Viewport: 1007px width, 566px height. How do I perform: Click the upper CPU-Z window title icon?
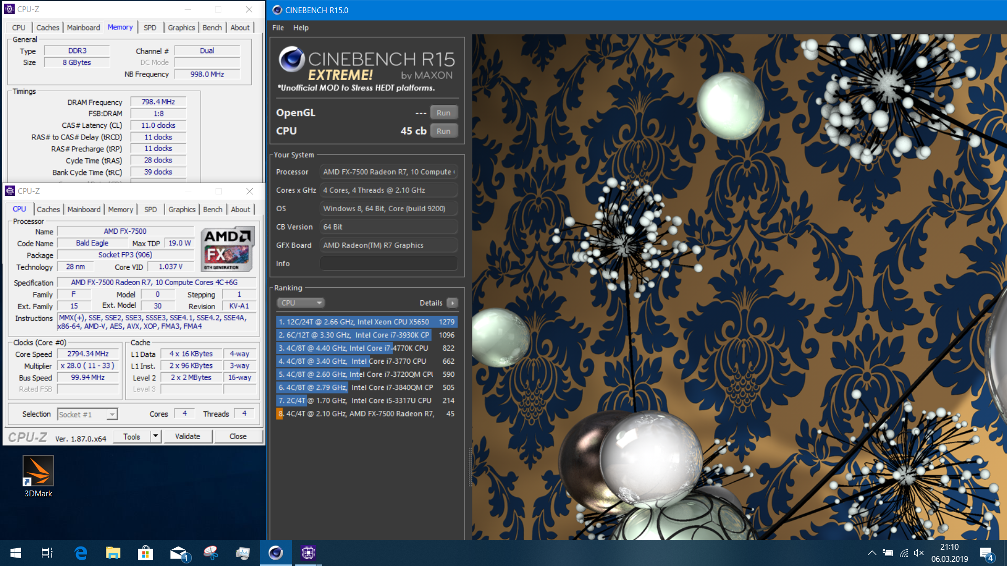tap(9, 9)
